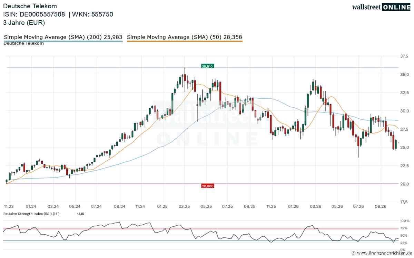
Task: Click the 30,0 price axis label
Action: [404, 111]
